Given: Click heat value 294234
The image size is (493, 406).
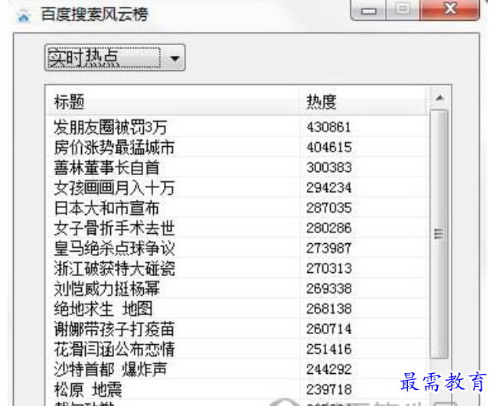Looking at the screenshot, I should click(x=328, y=187).
